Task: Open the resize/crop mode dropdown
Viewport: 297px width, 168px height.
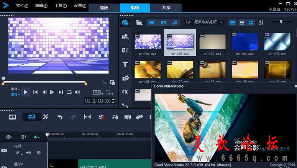Action: [110, 93]
